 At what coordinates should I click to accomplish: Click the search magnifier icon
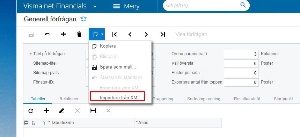243,5
